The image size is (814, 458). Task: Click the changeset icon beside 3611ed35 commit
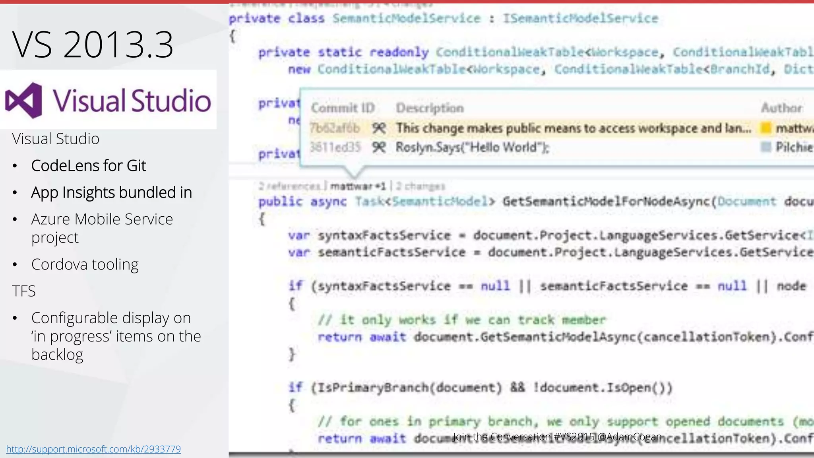point(379,147)
